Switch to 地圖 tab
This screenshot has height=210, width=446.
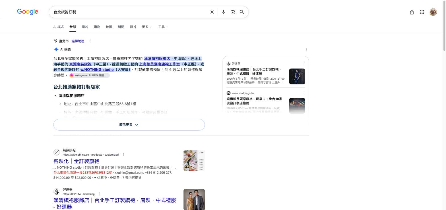[x=109, y=27]
